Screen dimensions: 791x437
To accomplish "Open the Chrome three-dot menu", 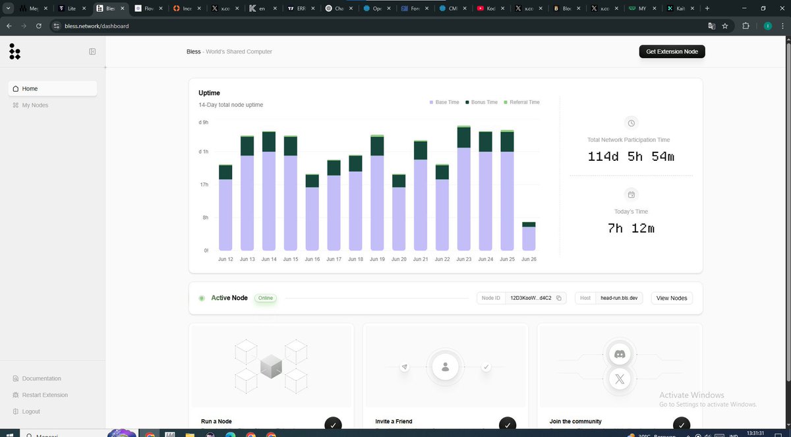I will click(783, 26).
